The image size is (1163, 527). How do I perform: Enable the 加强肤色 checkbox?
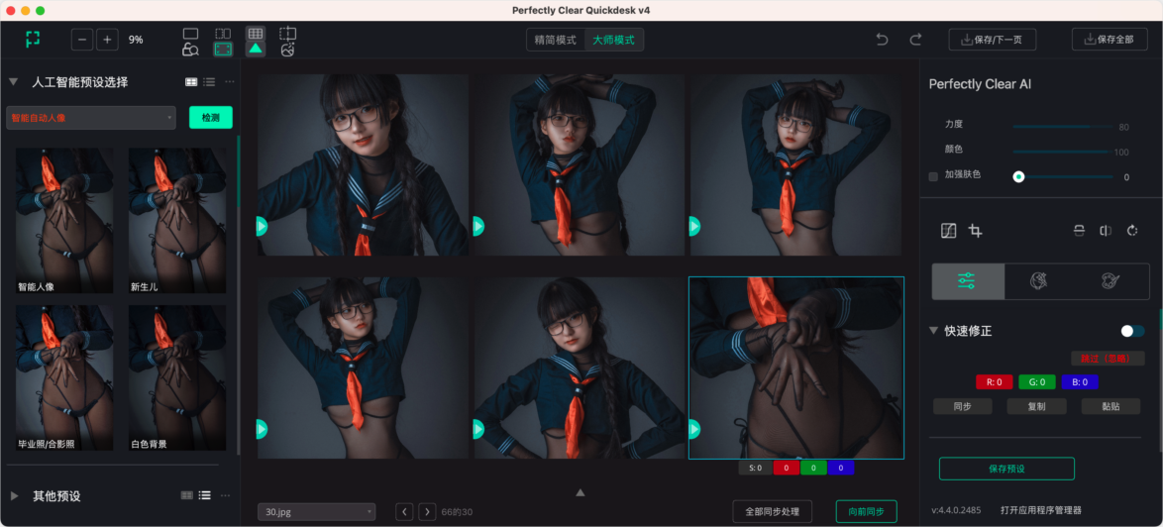[x=933, y=176]
